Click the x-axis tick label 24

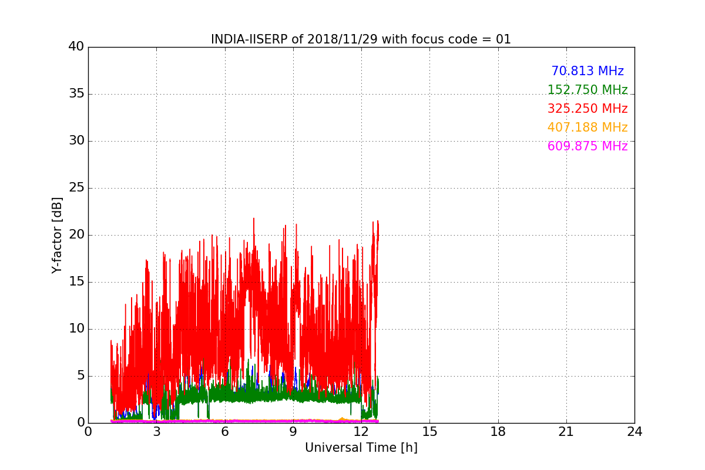[634, 431]
